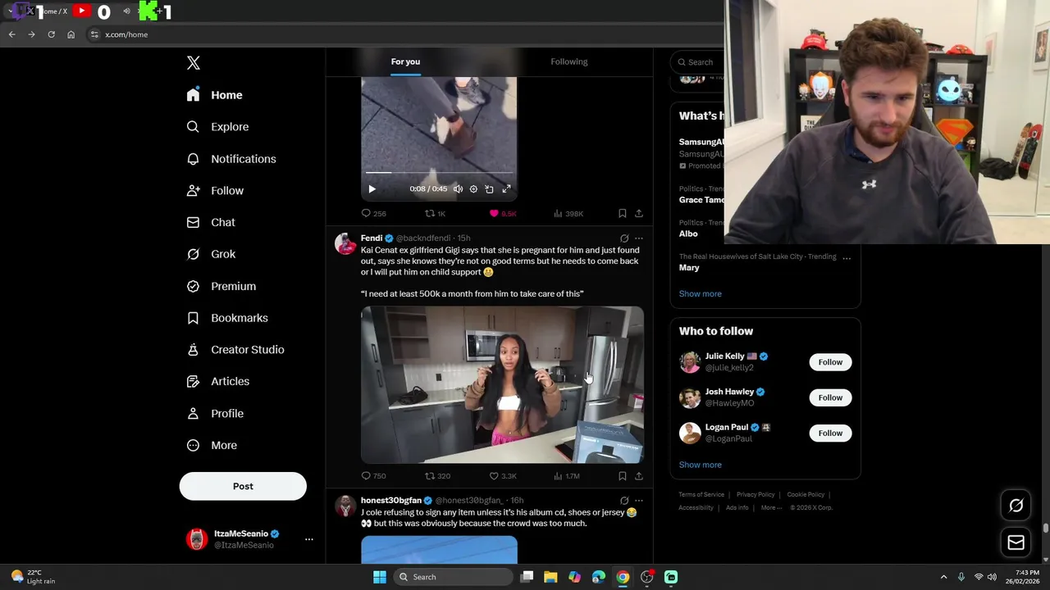Bookmark Fendi's post
The width and height of the screenshot is (1050, 590).
click(x=622, y=476)
